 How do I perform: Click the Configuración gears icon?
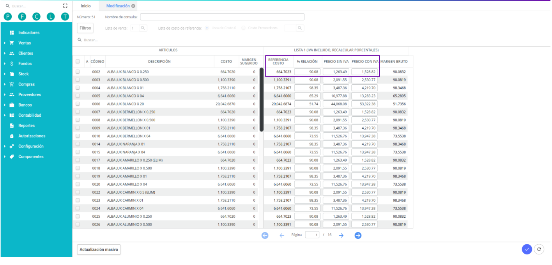pyautogui.click(x=12, y=146)
